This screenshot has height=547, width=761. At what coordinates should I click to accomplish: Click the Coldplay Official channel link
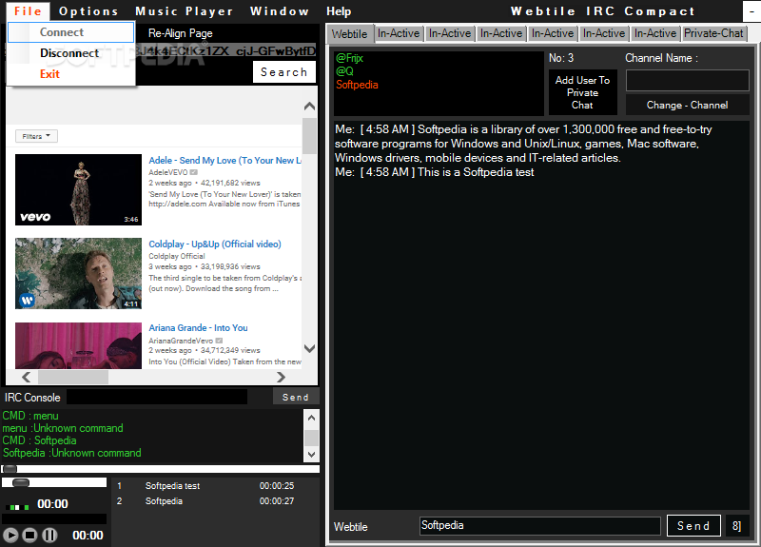pyautogui.click(x=177, y=256)
